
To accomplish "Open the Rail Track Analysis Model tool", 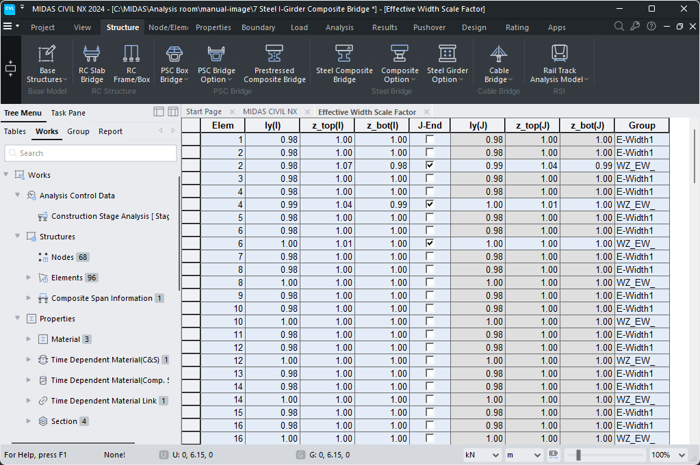I will click(561, 62).
